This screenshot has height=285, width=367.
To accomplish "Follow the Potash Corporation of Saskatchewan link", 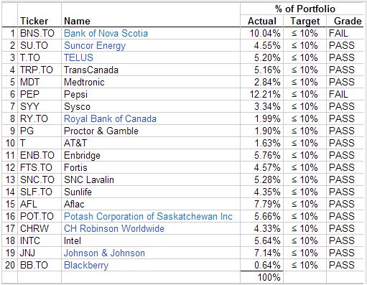I will (x=148, y=216).
